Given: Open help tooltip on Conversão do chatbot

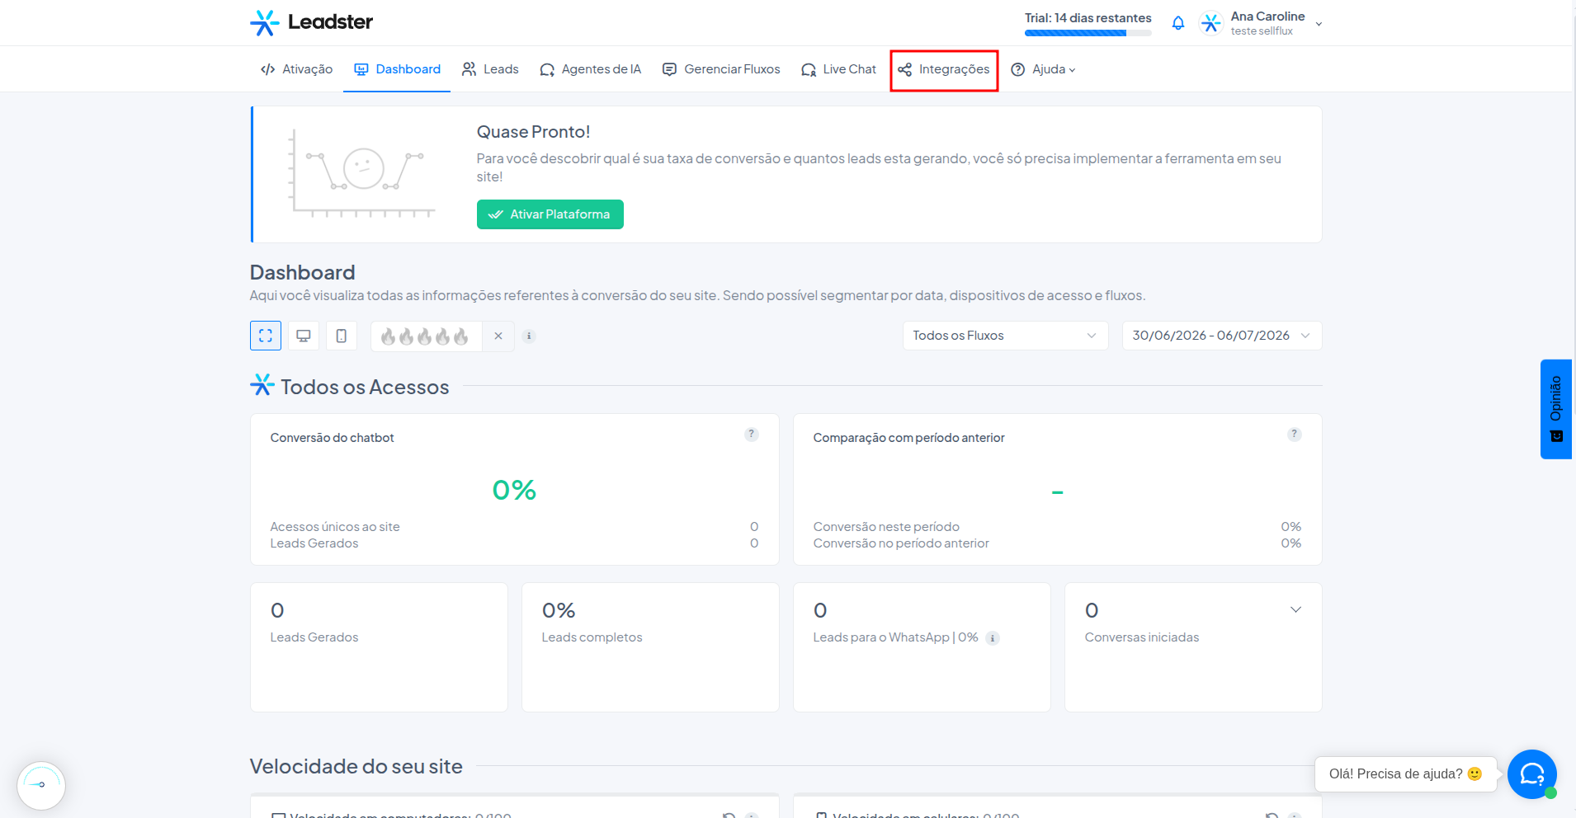Looking at the screenshot, I should click(751, 435).
